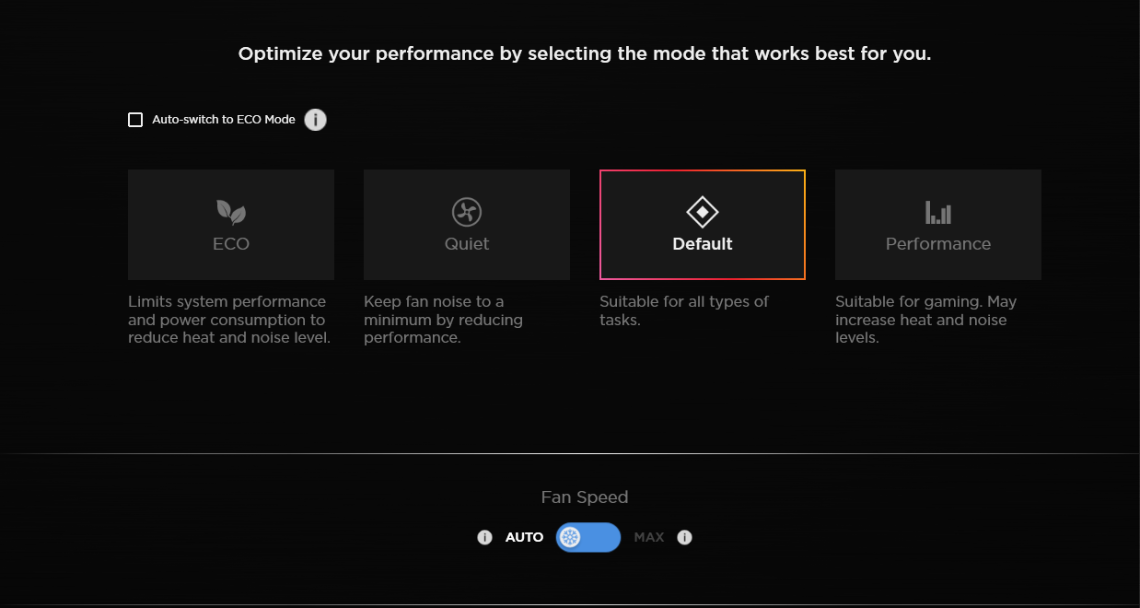Click the info icon left of AUTO
This screenshot has height=608, width=1140.
[485, 537]
